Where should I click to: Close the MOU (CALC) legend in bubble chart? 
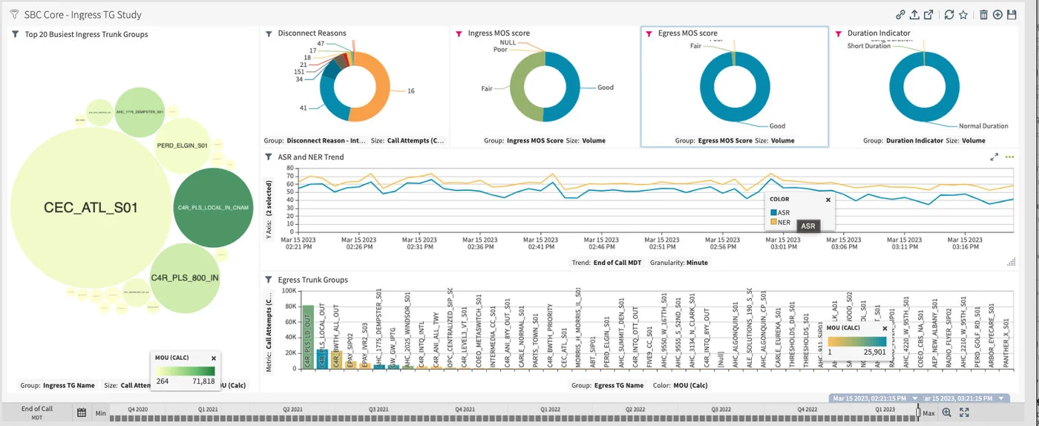coord(214,358)
